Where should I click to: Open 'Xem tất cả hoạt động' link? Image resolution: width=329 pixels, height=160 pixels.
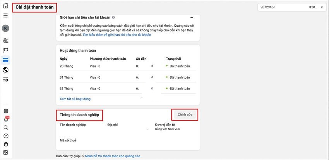click(75, 99)
